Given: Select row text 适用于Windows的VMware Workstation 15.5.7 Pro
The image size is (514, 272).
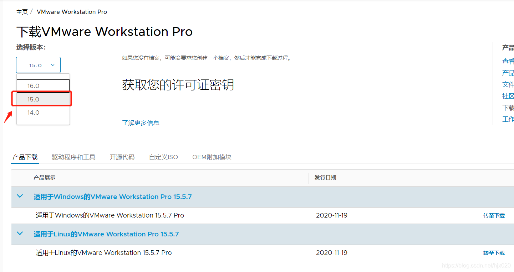Looking at the screenshot, I should 110,215.
